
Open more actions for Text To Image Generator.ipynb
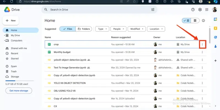[x=202, y=67]
